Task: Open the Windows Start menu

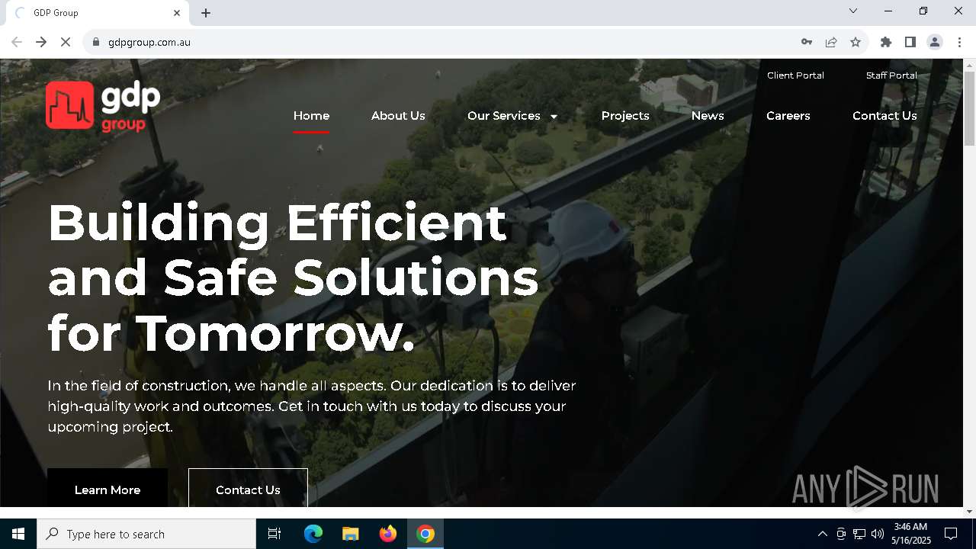Action: click(18, 534)
